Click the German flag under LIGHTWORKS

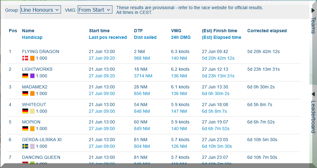(x=25, y=76)
